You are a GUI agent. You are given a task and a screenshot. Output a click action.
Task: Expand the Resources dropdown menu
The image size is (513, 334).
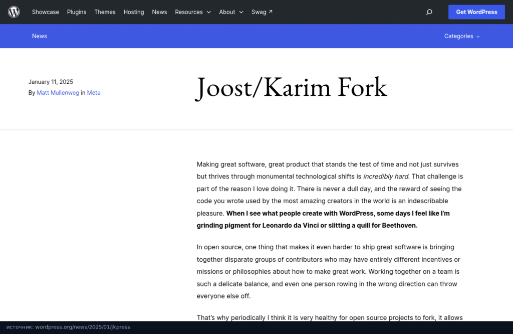click(x=193, y=12)
